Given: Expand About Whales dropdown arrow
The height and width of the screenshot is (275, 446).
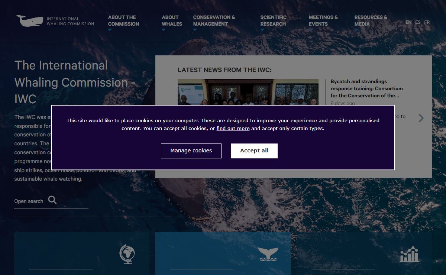Looking at the screenshot, I should click(x=164, y=30).
